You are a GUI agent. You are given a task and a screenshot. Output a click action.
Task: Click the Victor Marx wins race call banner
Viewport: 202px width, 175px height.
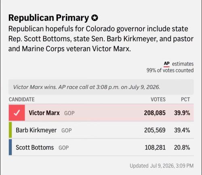[x=101, y=87]
